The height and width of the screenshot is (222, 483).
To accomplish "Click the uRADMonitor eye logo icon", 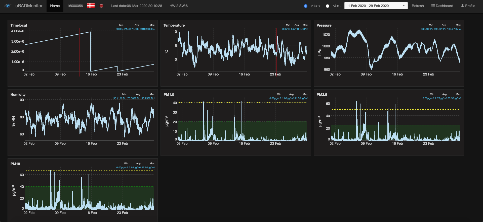I will pos(8,6).
